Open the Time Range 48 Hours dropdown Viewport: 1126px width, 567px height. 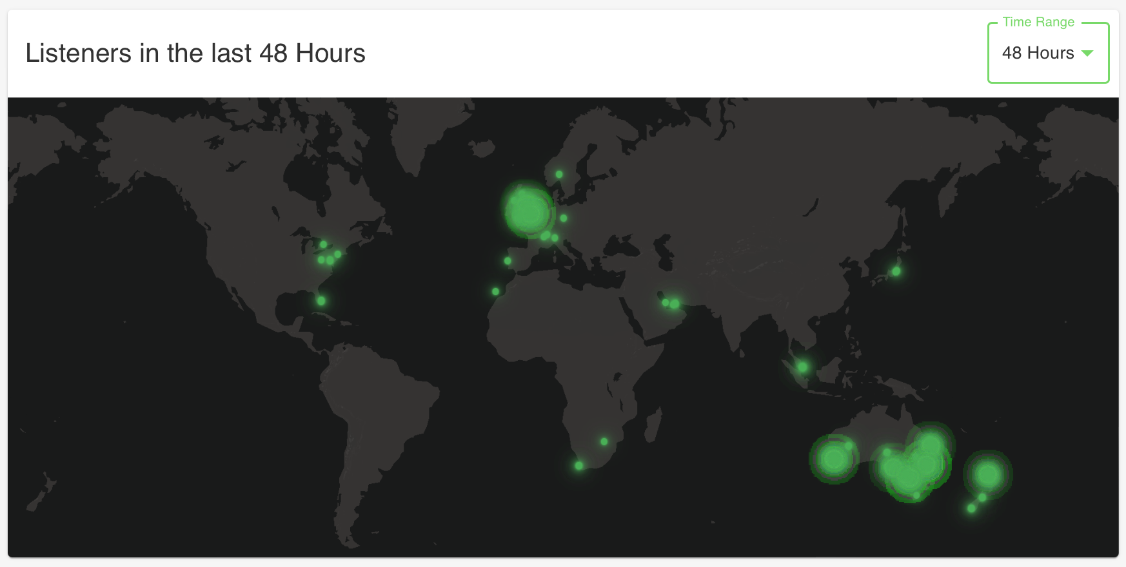tap(1048, 53)
